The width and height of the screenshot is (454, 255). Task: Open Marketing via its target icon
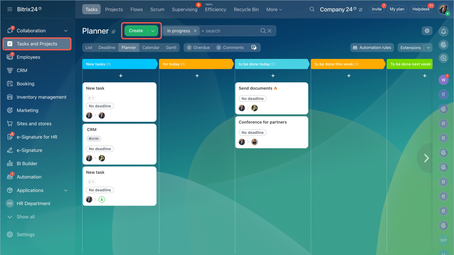pyautogui.click(x=10, y=110)
